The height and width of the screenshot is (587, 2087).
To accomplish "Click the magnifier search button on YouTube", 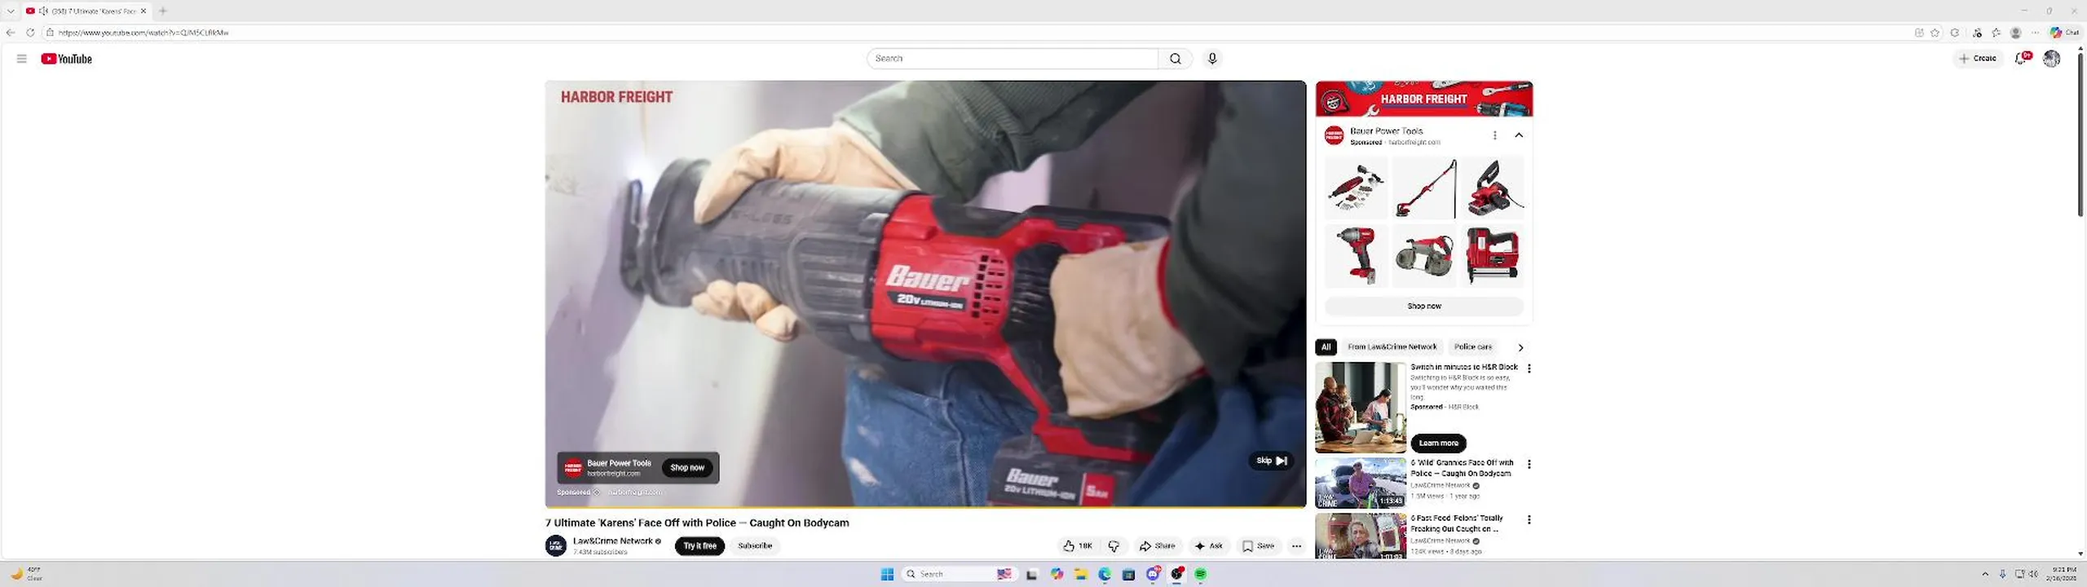I will (x=1175, y=59).
